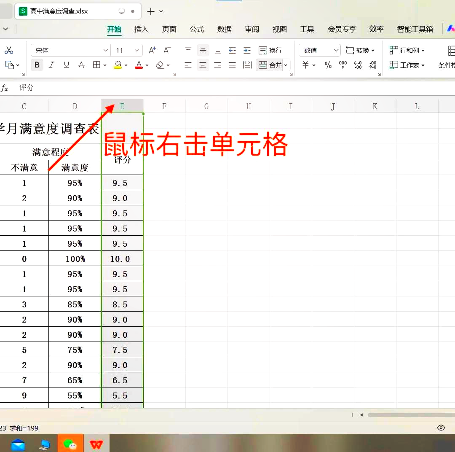
Task: Click the 换行 wrap text button
Action: [270, 50]
